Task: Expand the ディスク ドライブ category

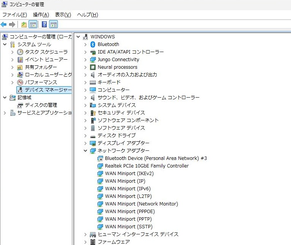Action: coord(85,136)
